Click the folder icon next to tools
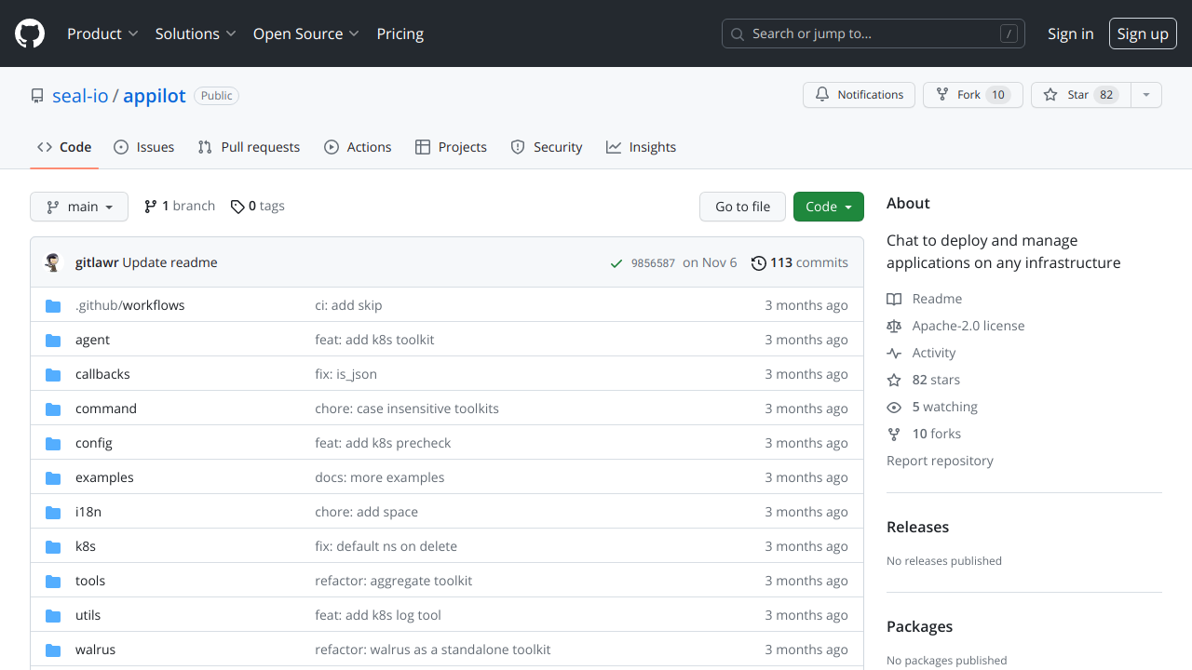 pyautogui.click(x=53, y=581)
